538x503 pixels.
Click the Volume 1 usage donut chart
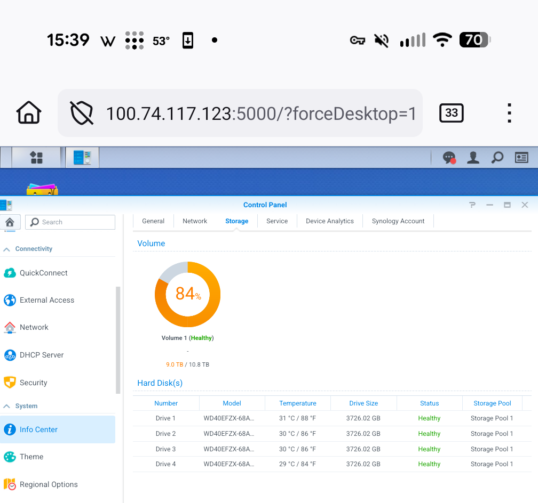(187, 295)
